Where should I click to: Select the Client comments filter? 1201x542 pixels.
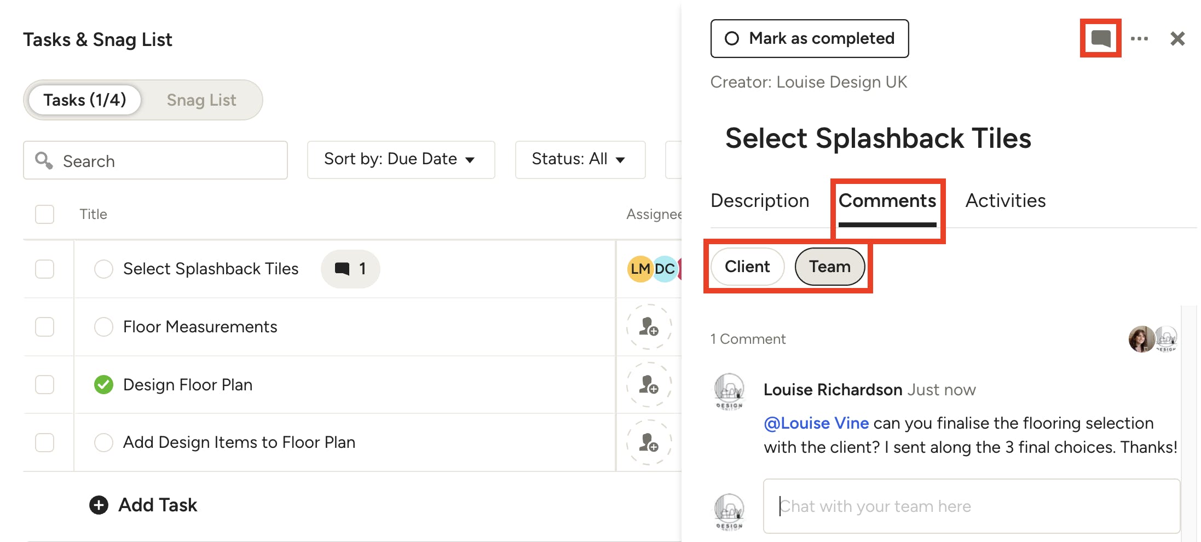(x=747, y=267)
